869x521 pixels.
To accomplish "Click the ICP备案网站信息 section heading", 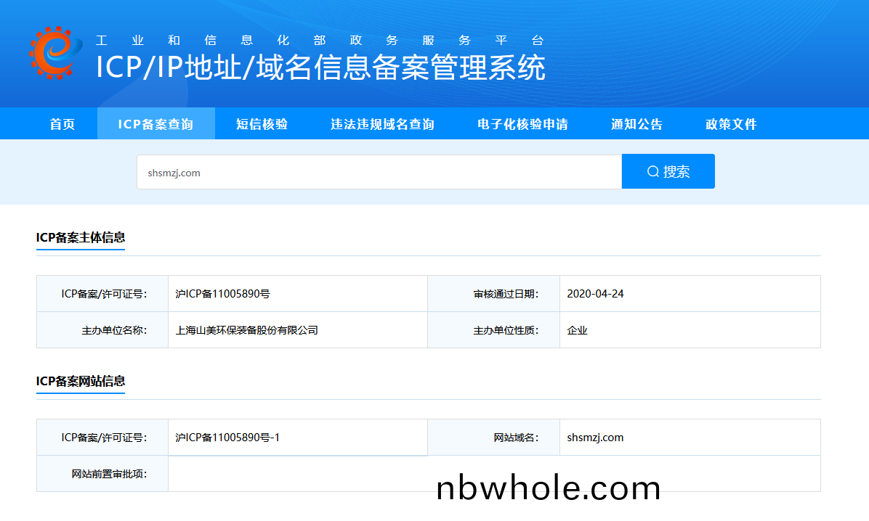I will pos(81,381).
